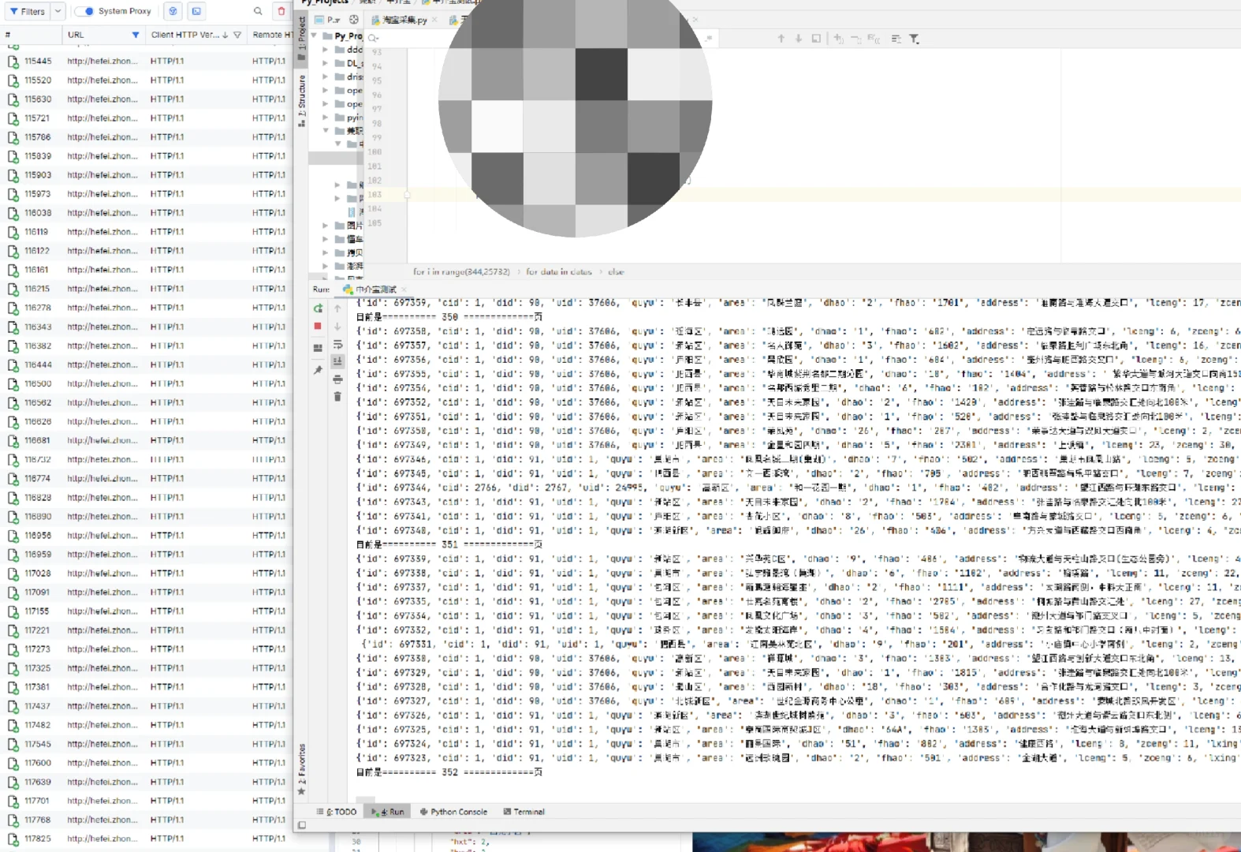Screen dimensions: 1241x852
Task: Click the filter funnel in editor search bar
Action: pos(914,39)
